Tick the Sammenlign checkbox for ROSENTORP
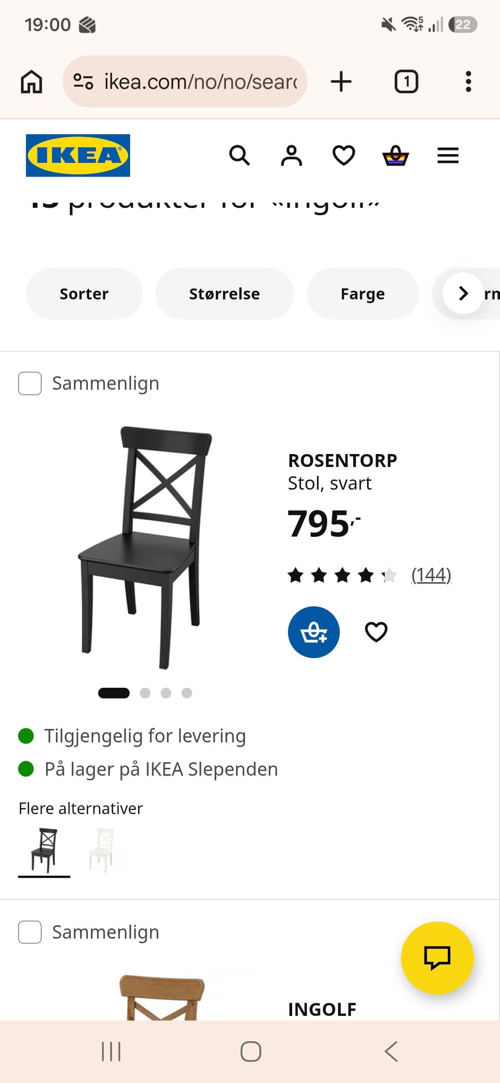Viewport: 500px width, 1083px height. (30, 383)
